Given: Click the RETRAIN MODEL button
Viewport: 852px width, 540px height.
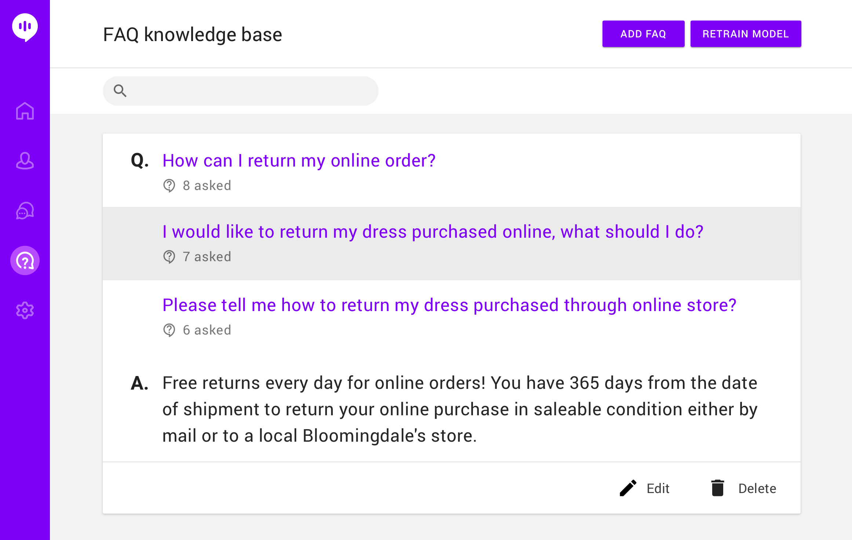Looking at the screenshot, I should 746,34.
